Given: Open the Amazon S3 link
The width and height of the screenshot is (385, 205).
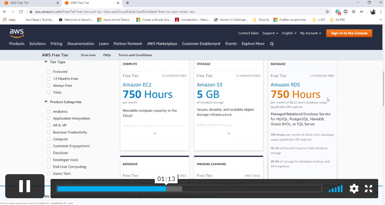Looking at the screenshot, I should coord(209,85).
